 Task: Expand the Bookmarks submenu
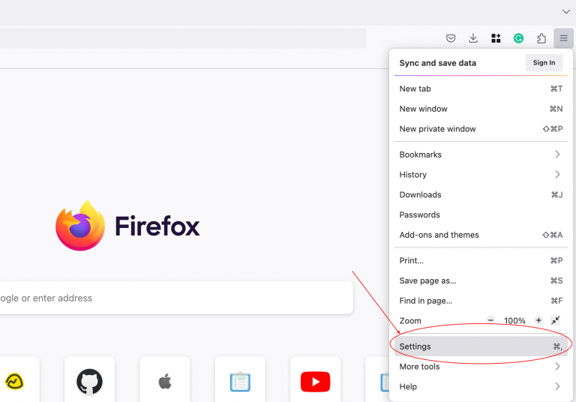point(481,154)
